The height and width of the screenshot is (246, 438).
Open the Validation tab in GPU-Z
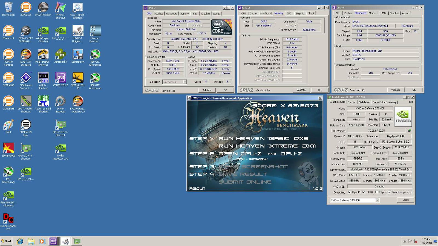(364, 102)
